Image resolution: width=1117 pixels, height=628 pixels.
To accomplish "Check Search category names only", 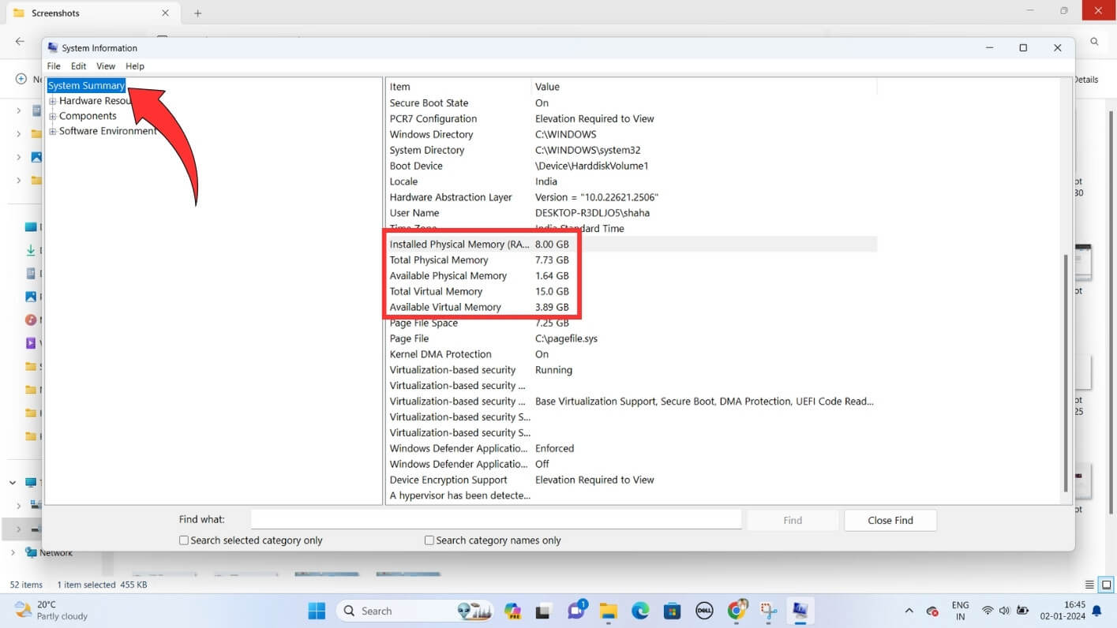I will pyautogui.click(x=429, y=540).
